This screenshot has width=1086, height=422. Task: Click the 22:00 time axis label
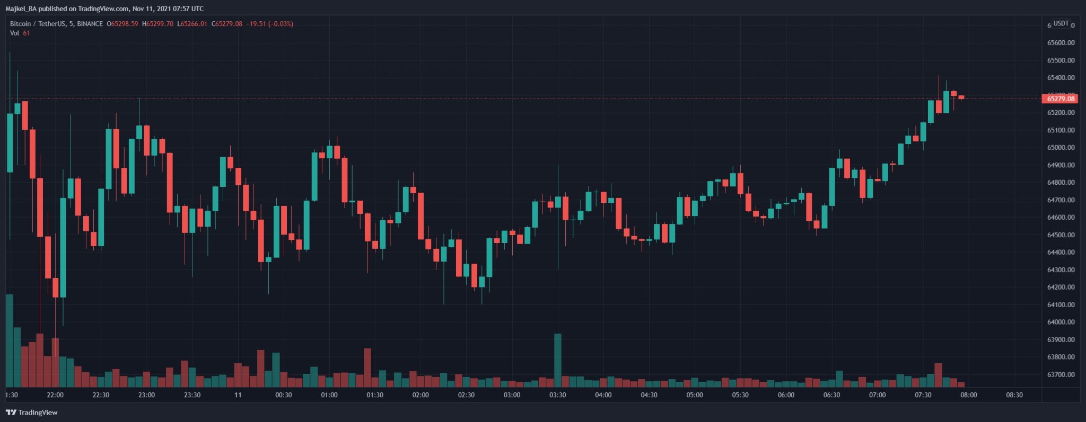pos(55,395)
